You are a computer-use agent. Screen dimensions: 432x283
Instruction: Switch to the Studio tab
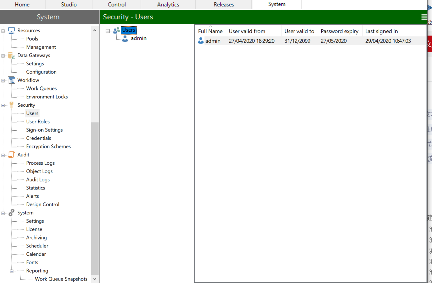(69, 5)
